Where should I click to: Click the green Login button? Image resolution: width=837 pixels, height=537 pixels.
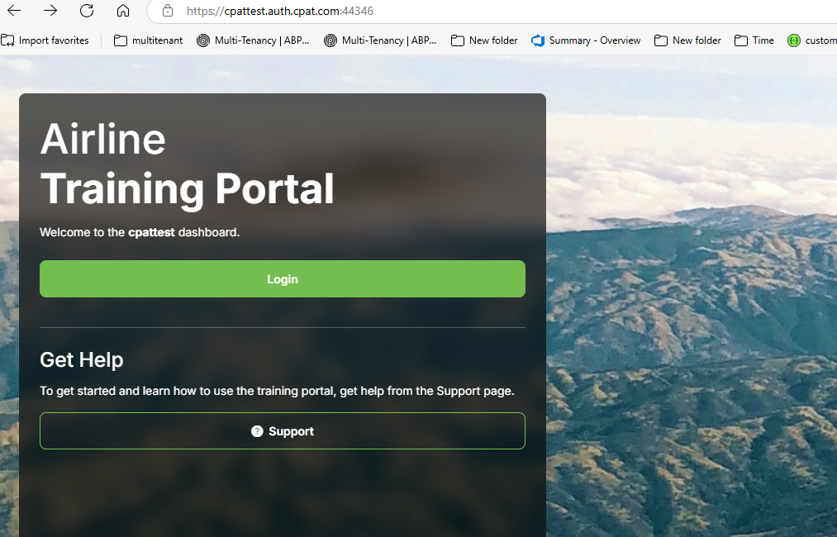[x=283, y=278]
